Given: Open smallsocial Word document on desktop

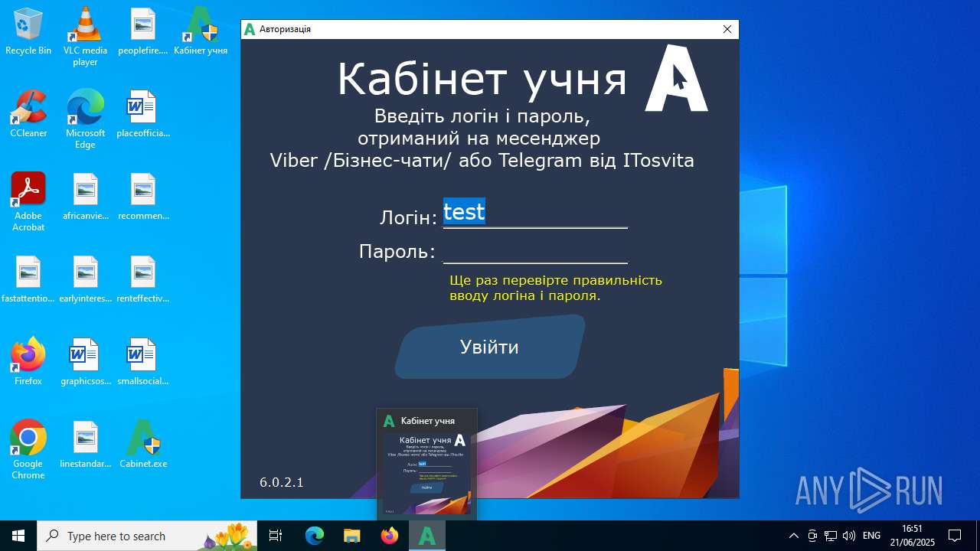Looking at the screenshot, I should pos(142,362).
